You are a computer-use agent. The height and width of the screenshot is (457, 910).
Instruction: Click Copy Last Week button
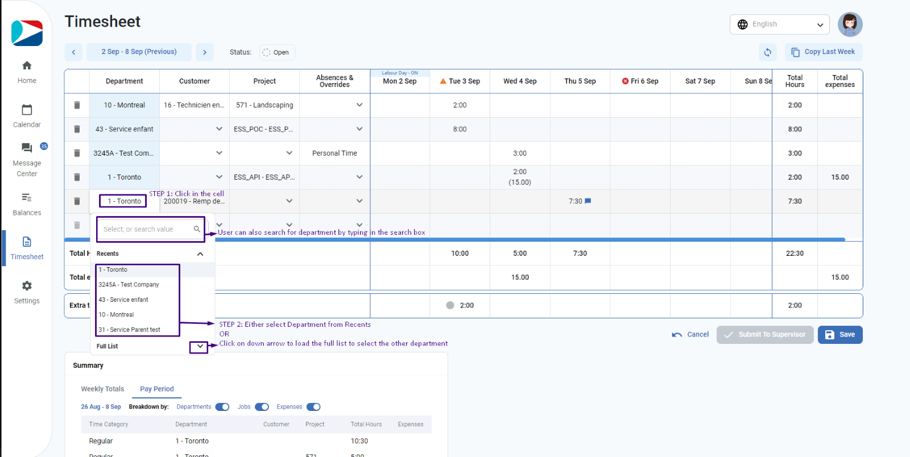click(824, 52)
